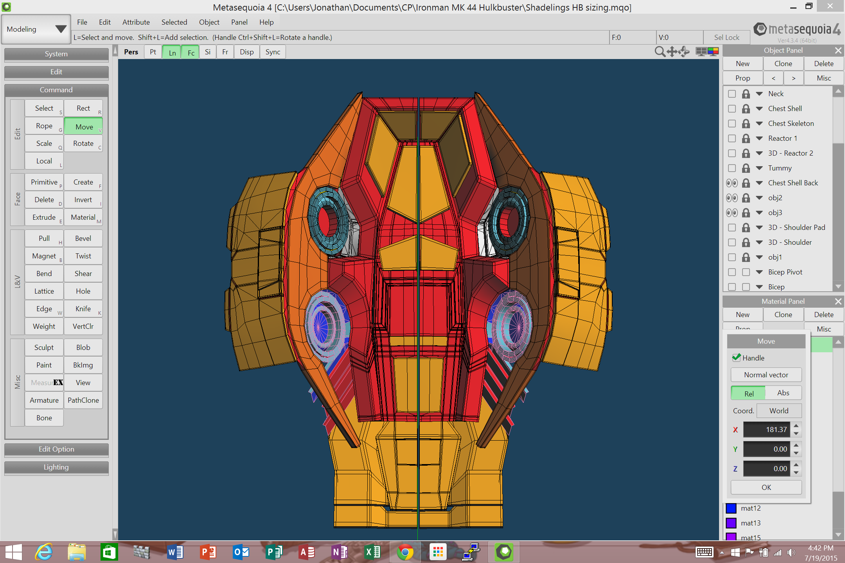The width and height of the screenshot is (845, 563).
Task: Open the Panel menu
Action: tap(239, 22)
